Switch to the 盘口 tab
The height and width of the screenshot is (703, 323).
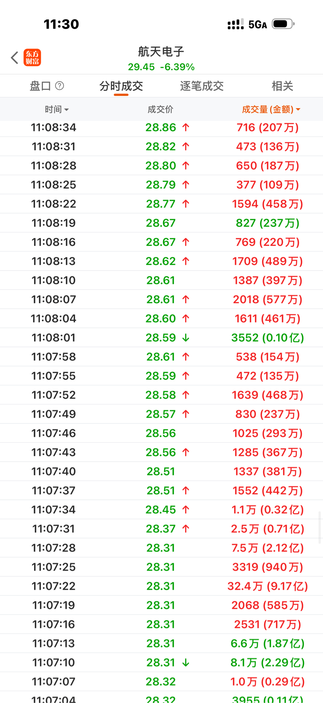pos(40,86)
